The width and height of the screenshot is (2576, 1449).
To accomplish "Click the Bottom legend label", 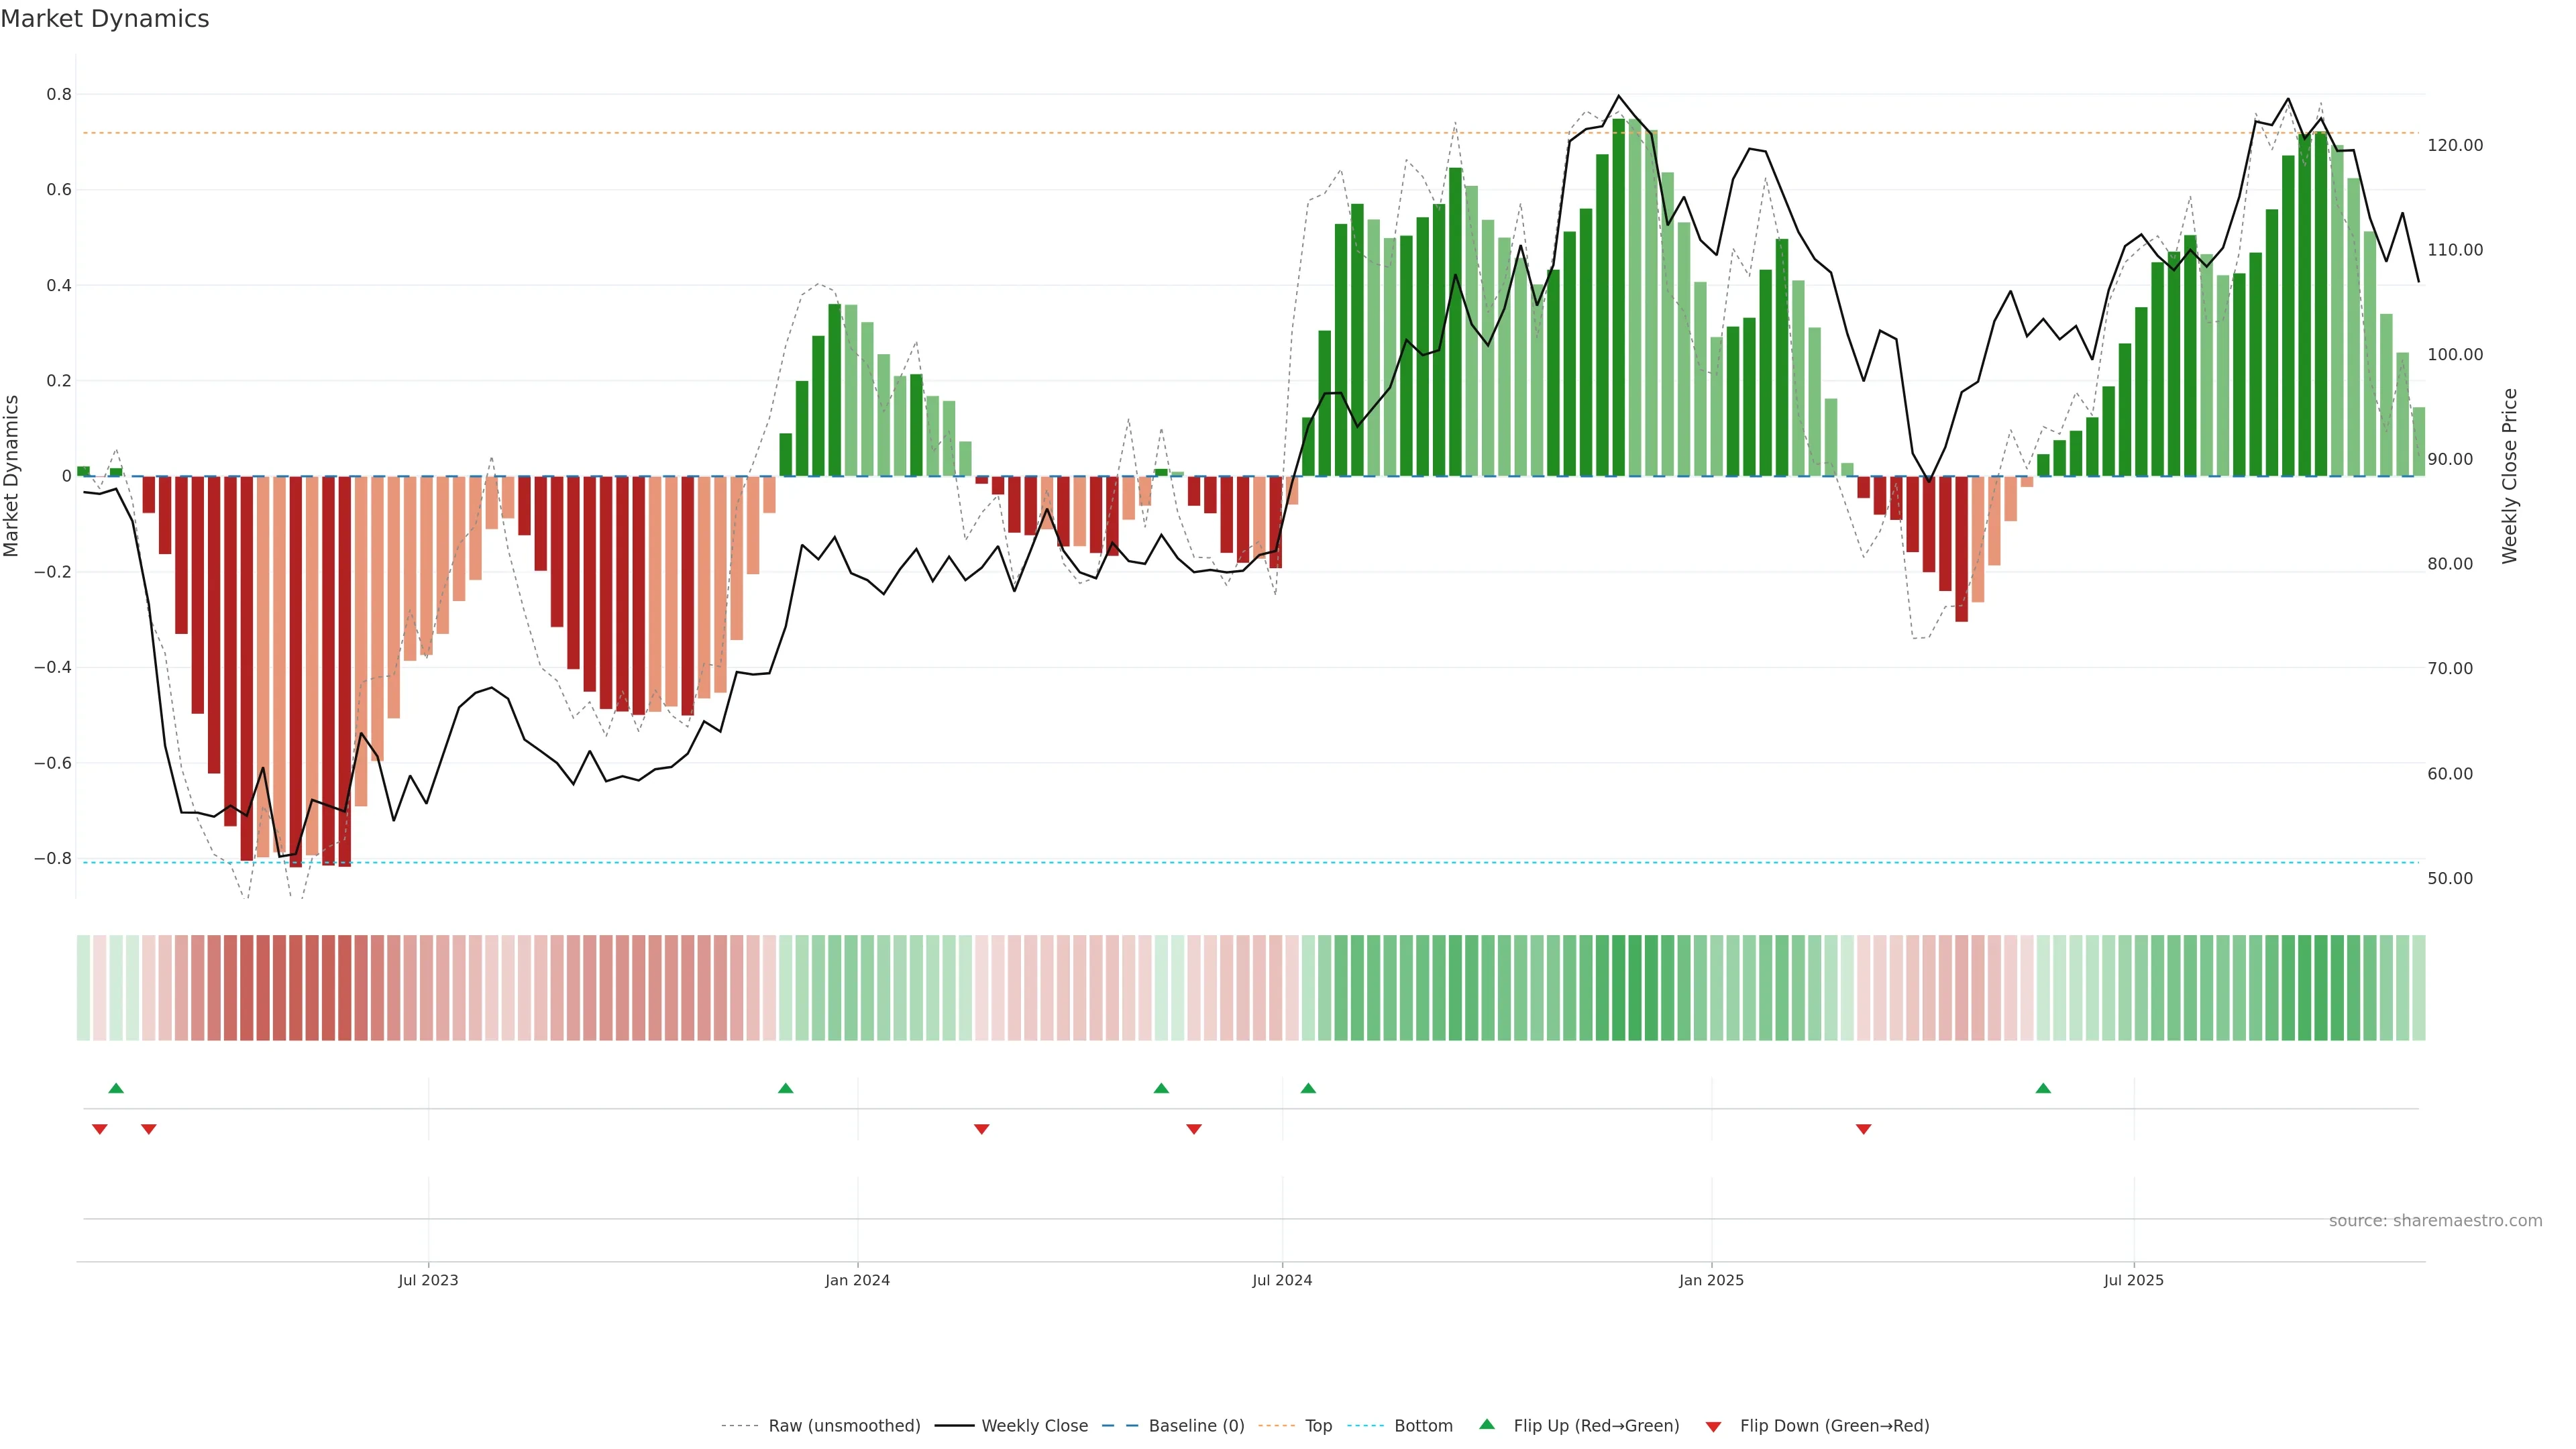I will [1423, 1425].
